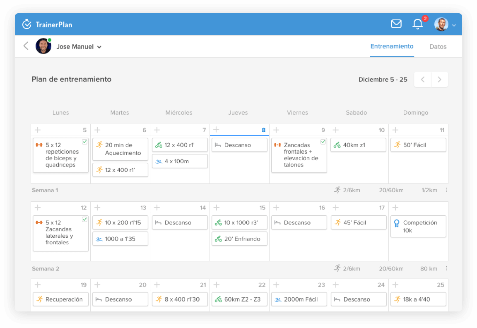Toggle checkbox on biceps y quadriceps workout
Image resolution: width=477 pixels, height=328 pixels.
pyautogui.click(x=84, y=142)
